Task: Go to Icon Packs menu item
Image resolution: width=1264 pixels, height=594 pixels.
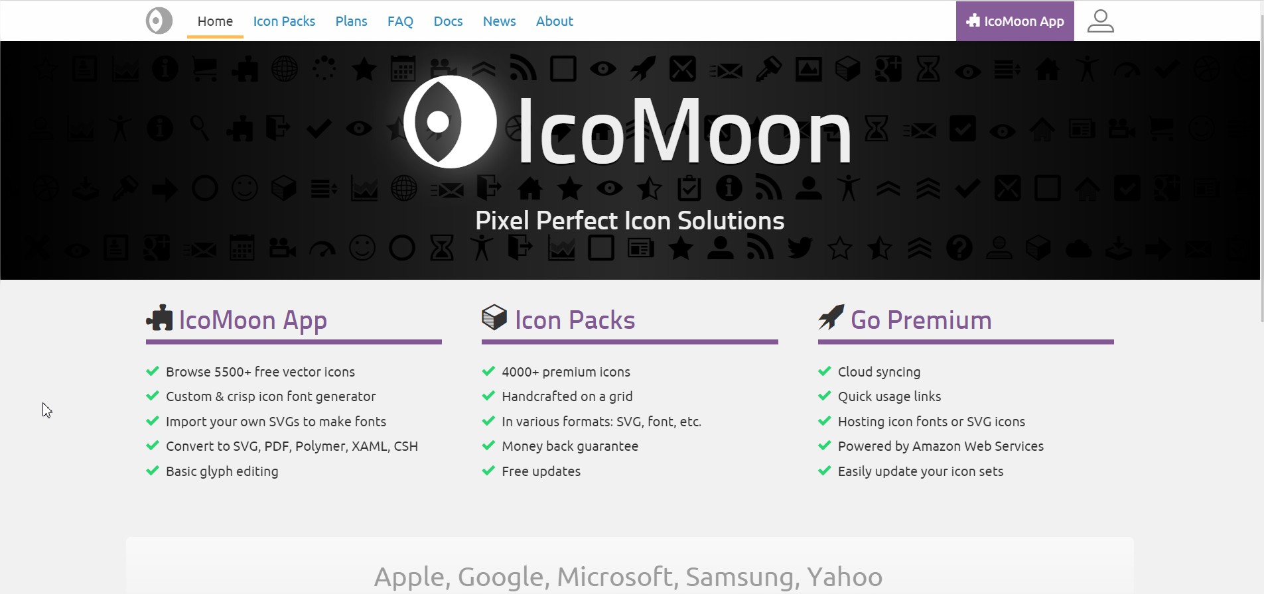Action: coord(284,21)
